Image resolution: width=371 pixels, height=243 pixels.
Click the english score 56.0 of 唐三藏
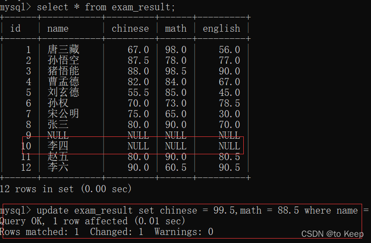(229, 49)
